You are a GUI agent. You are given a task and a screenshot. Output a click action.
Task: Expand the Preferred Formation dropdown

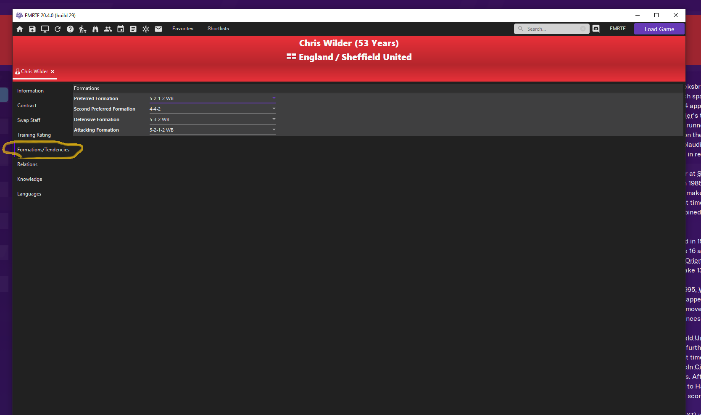pyautogui.click(x=274, y=98)
